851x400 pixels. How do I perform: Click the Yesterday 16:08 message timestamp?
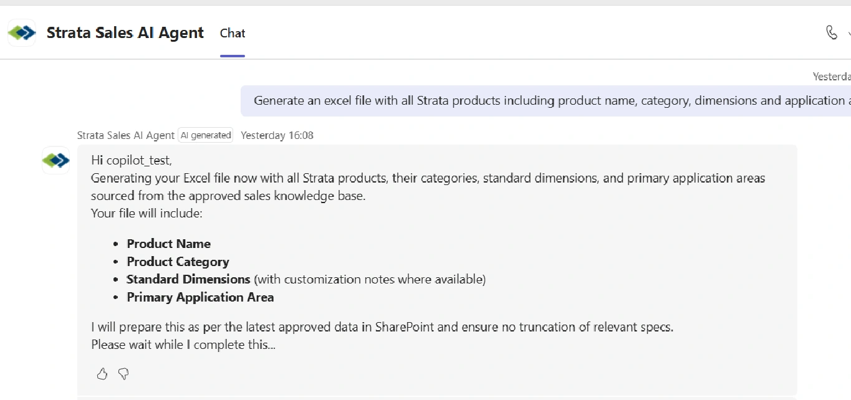[277, 135]
